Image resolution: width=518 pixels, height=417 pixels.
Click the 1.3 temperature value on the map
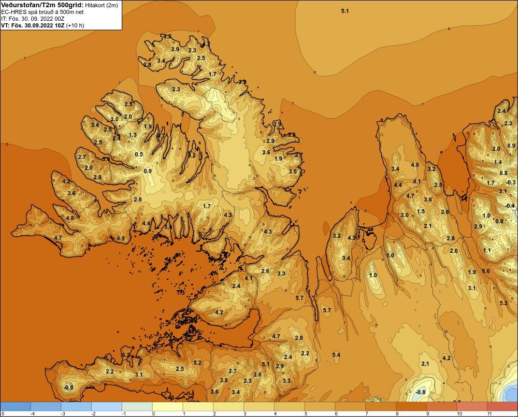click(133, 135)
